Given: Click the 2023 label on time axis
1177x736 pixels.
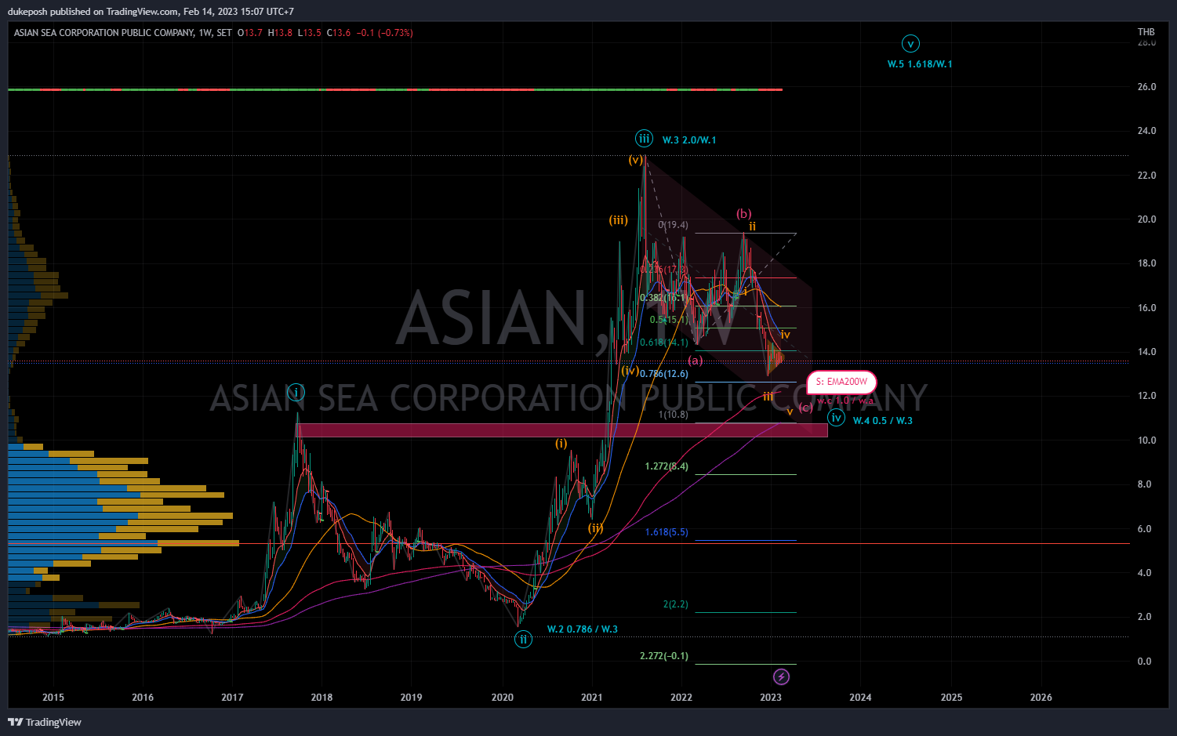Looking at the screenshot, I should (x=771, y=697).
